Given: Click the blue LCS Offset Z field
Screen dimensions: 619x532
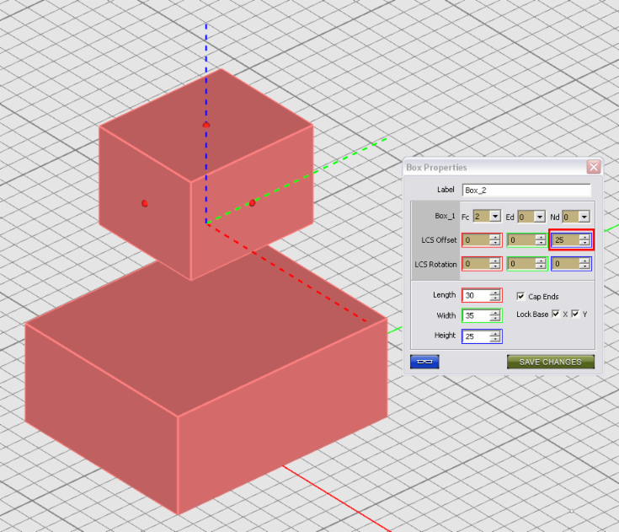Looking at the screenshot, I should 566,240.
